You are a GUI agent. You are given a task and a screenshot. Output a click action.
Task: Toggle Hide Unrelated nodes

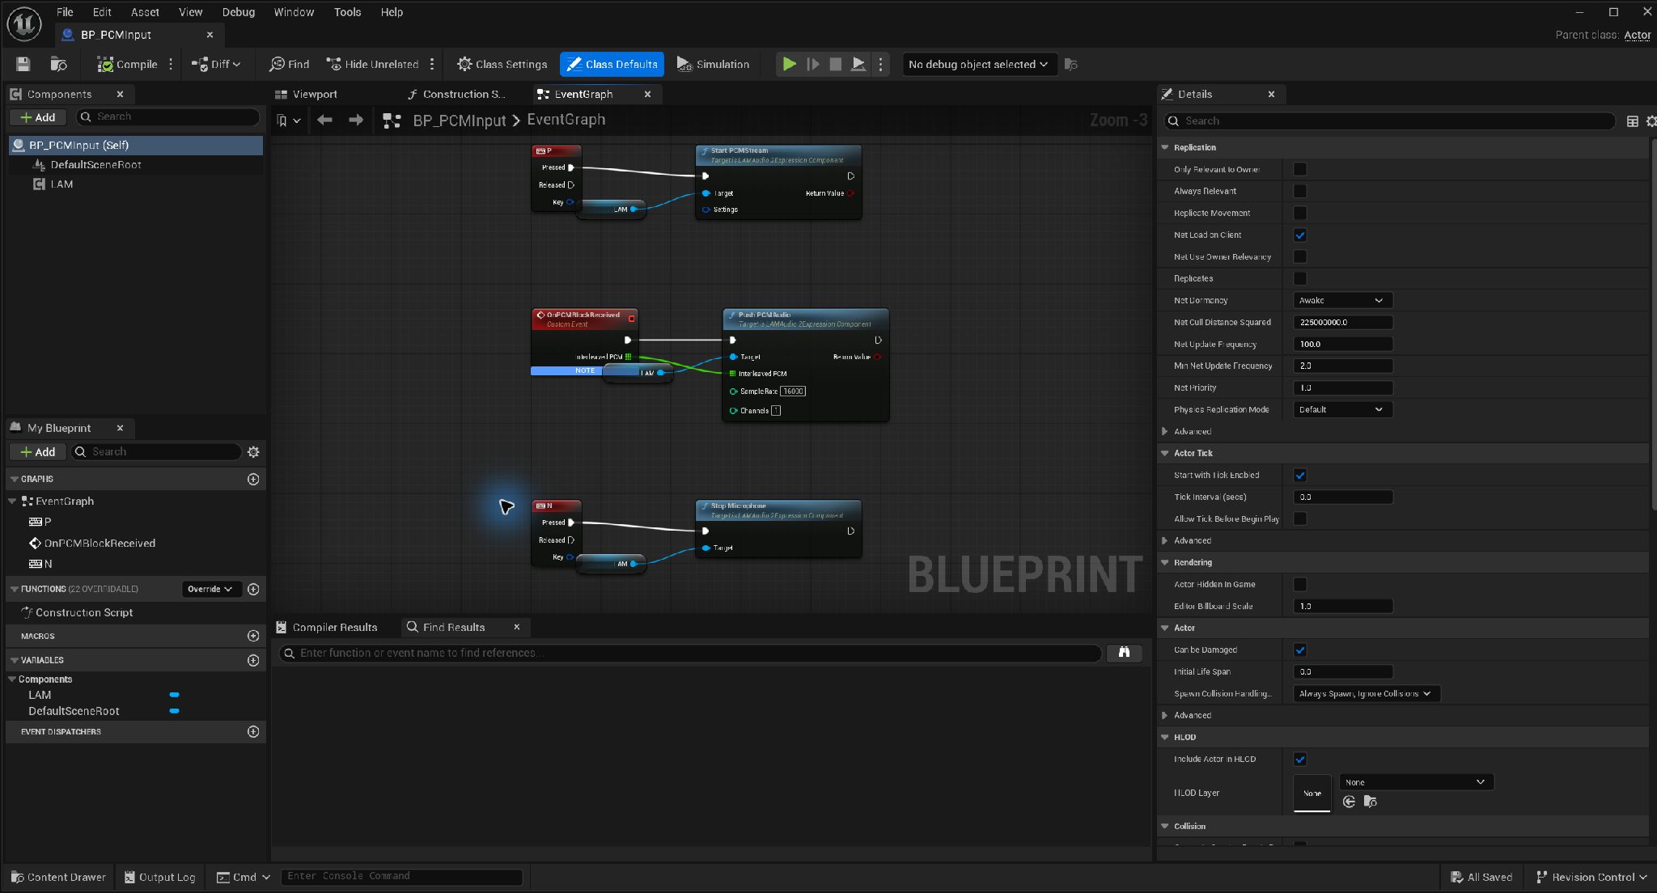372,64
